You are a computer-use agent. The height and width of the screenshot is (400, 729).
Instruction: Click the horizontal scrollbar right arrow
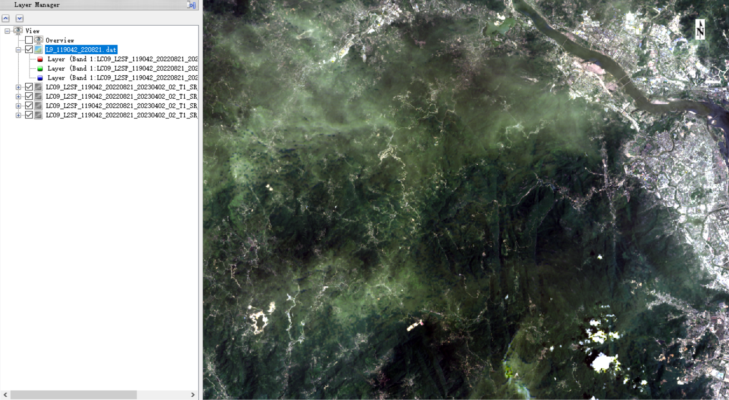(x=193, y=395)
